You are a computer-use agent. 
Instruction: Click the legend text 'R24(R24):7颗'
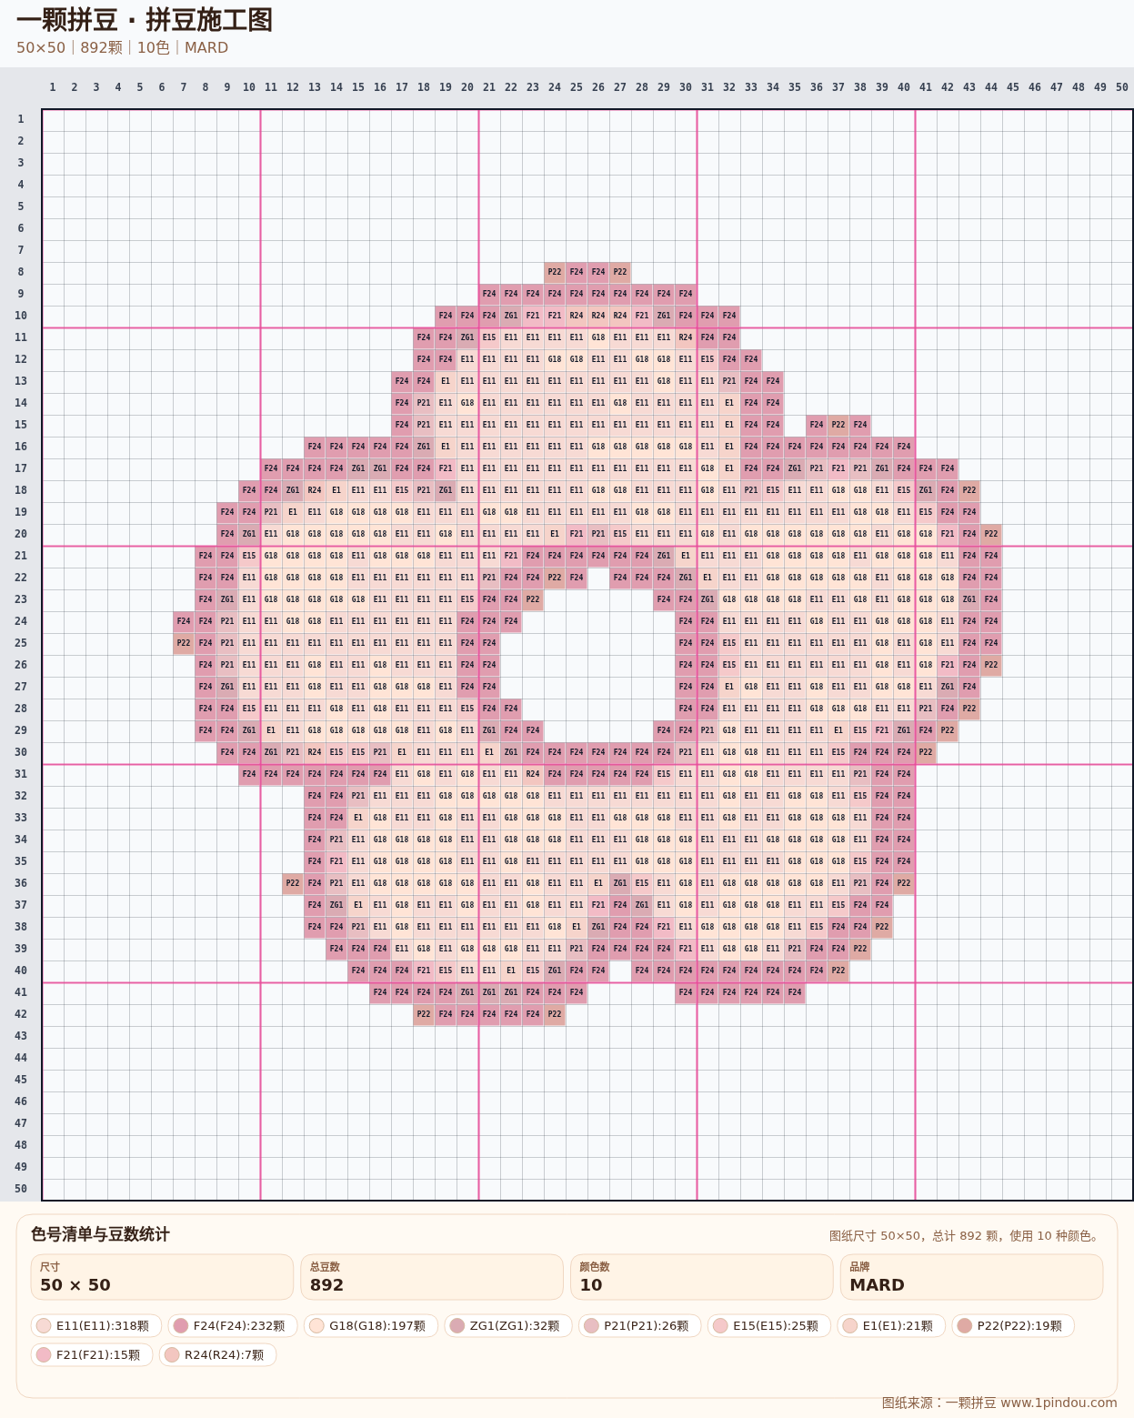pos(224,1355)
